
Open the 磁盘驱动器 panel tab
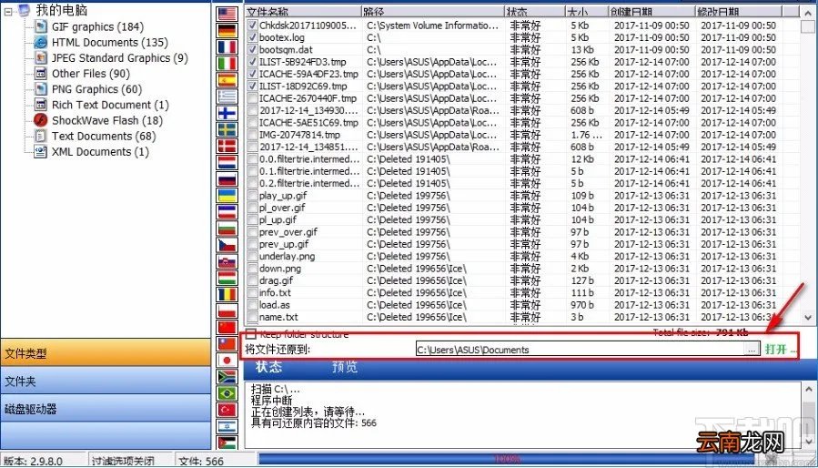coord(106,409)
